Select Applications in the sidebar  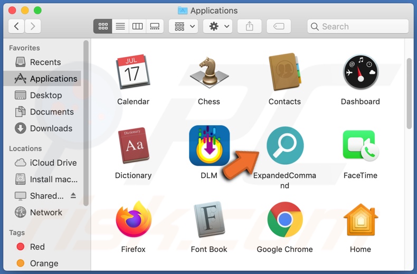[x=43, y=79]
